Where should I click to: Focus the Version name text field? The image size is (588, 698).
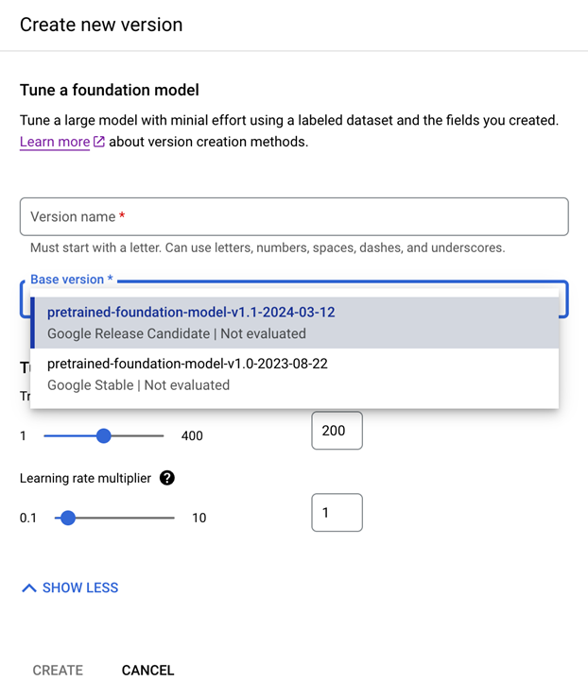293,216
